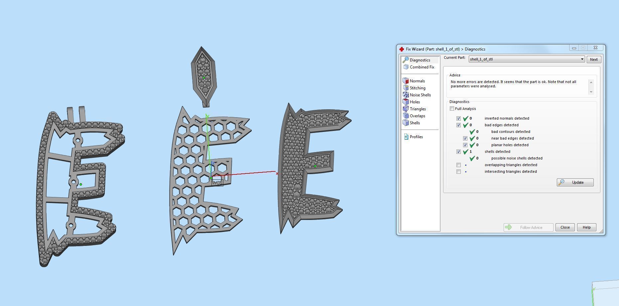Toggle near bad edges detected checkbox
This screenshot has height=306, width=619.
(465, 138)
